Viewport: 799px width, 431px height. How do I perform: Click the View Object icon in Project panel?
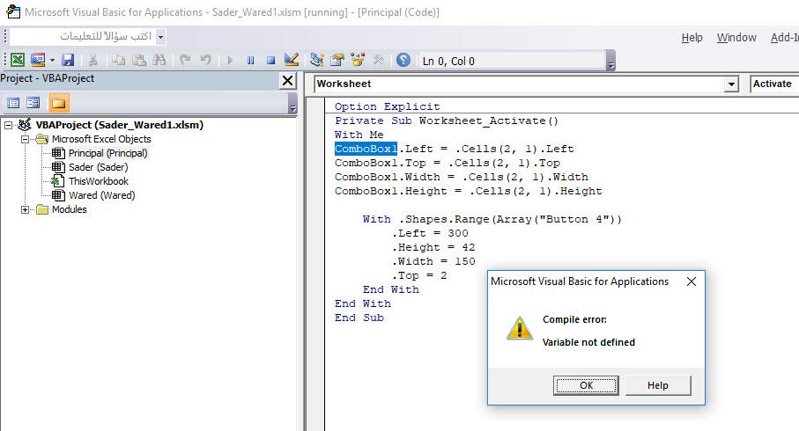[33, 103]
